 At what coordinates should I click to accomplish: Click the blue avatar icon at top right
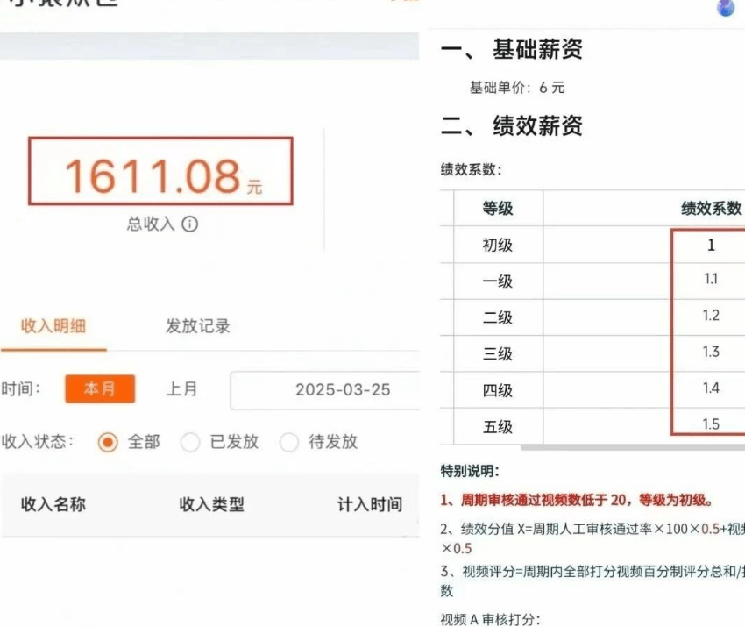pyautogui.click(x=726, y=8)
